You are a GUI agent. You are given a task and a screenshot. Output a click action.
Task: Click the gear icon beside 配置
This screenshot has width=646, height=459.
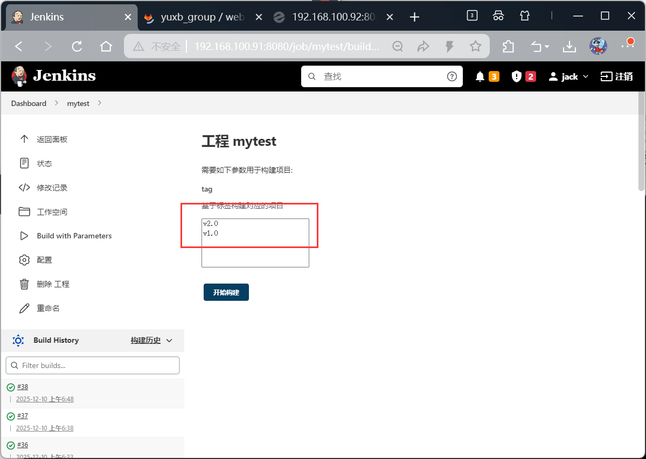(24, 260)
